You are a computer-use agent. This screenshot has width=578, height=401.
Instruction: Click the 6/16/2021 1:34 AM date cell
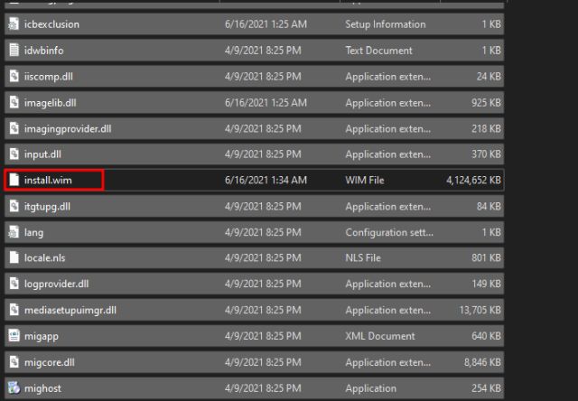266,181
